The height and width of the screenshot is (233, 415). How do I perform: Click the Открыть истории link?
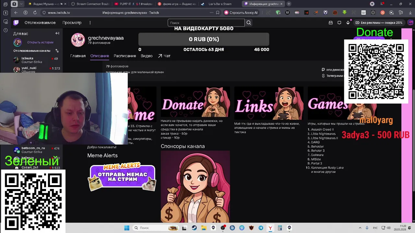click(40, 42)
